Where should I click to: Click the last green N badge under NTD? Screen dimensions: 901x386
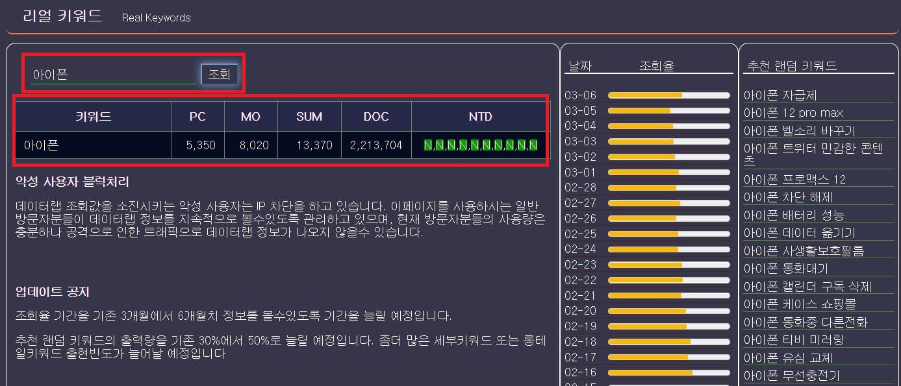[534, 144]
